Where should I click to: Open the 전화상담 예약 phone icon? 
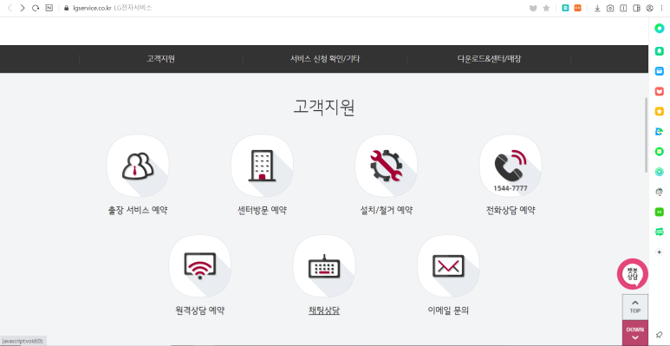[x=511, y=166]
